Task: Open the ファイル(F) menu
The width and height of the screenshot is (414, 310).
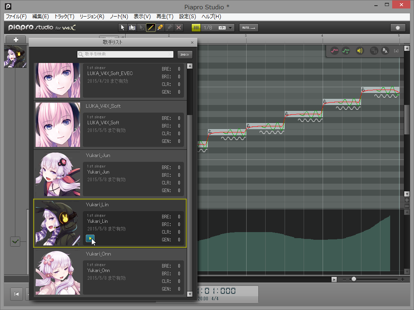Action: click(x=16, y=17)
